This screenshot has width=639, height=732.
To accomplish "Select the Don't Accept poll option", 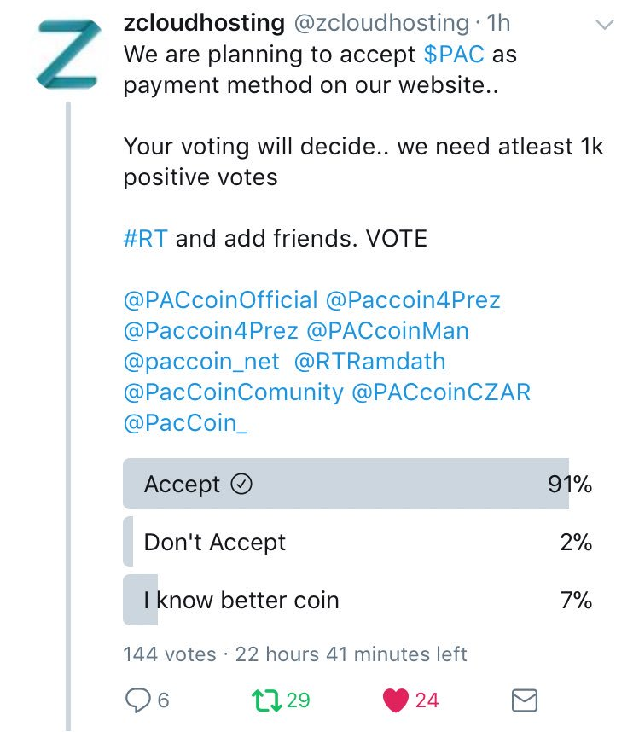I will [x=357, y=542].
